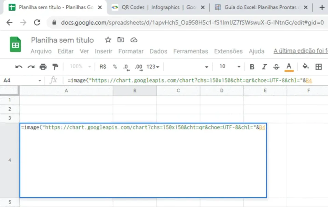This screenshot has height=207, width=328.
Task: Select column C header
Action: coord(178,91)
